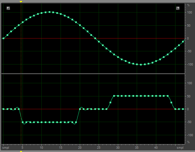This screenshot has height=152, width=195.
Task: Click the '35' label on the sample ruler
Action: coord(137,147)
